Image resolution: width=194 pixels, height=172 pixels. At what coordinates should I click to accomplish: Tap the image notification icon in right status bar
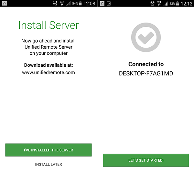coord(109,4)
